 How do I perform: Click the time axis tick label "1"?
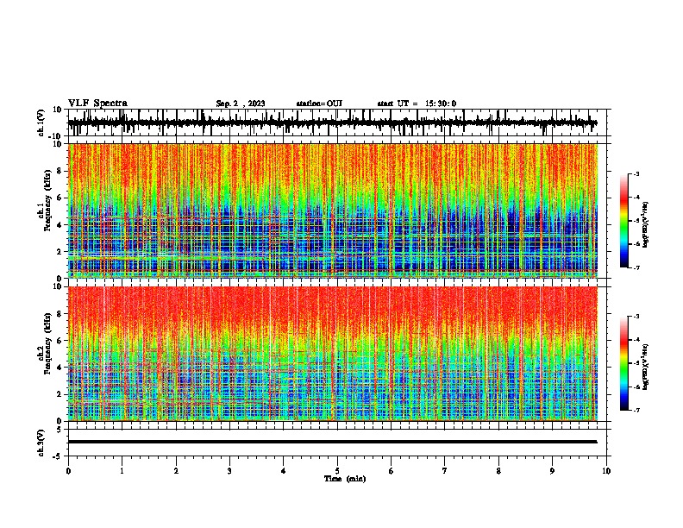click(x=122, y=471)
